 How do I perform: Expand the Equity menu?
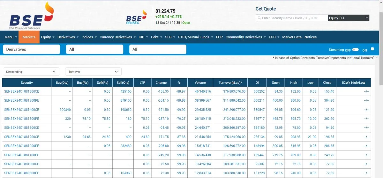pos(48,37)
